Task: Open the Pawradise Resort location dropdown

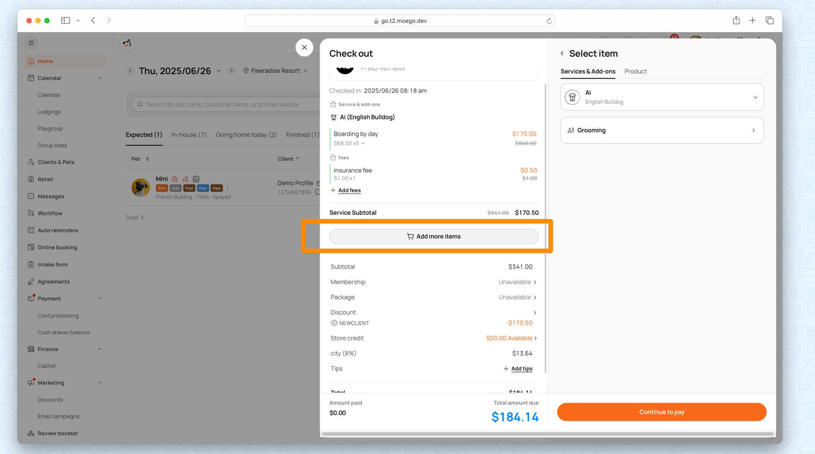Action: coord(275,71)
